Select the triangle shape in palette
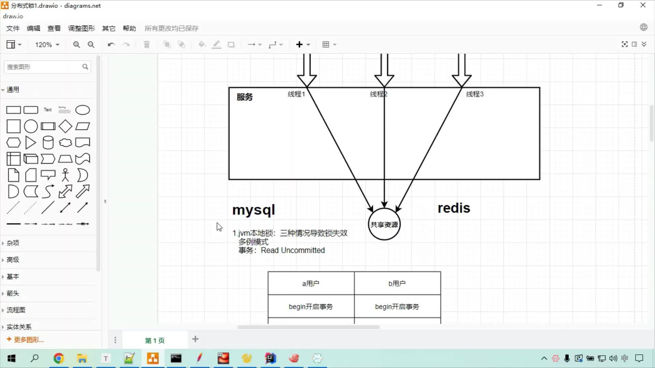Image resolution: width=655 pixels, height=368 pixels. (31, 142)
